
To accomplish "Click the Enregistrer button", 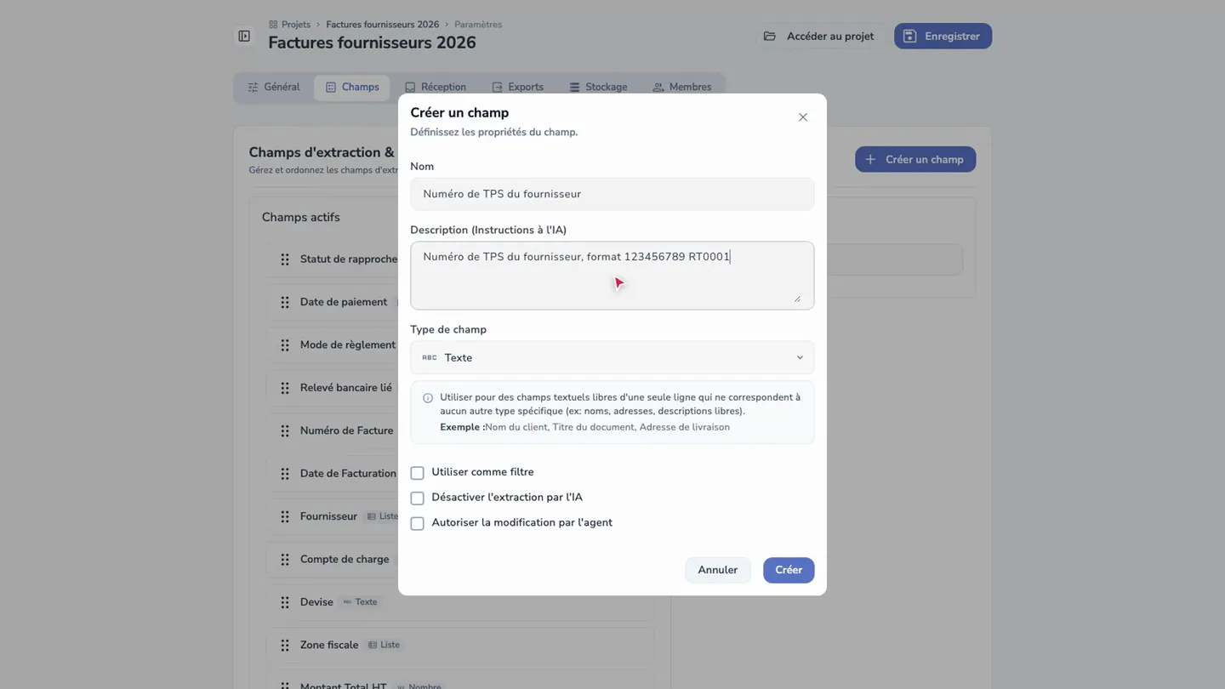I will (943, 36).
